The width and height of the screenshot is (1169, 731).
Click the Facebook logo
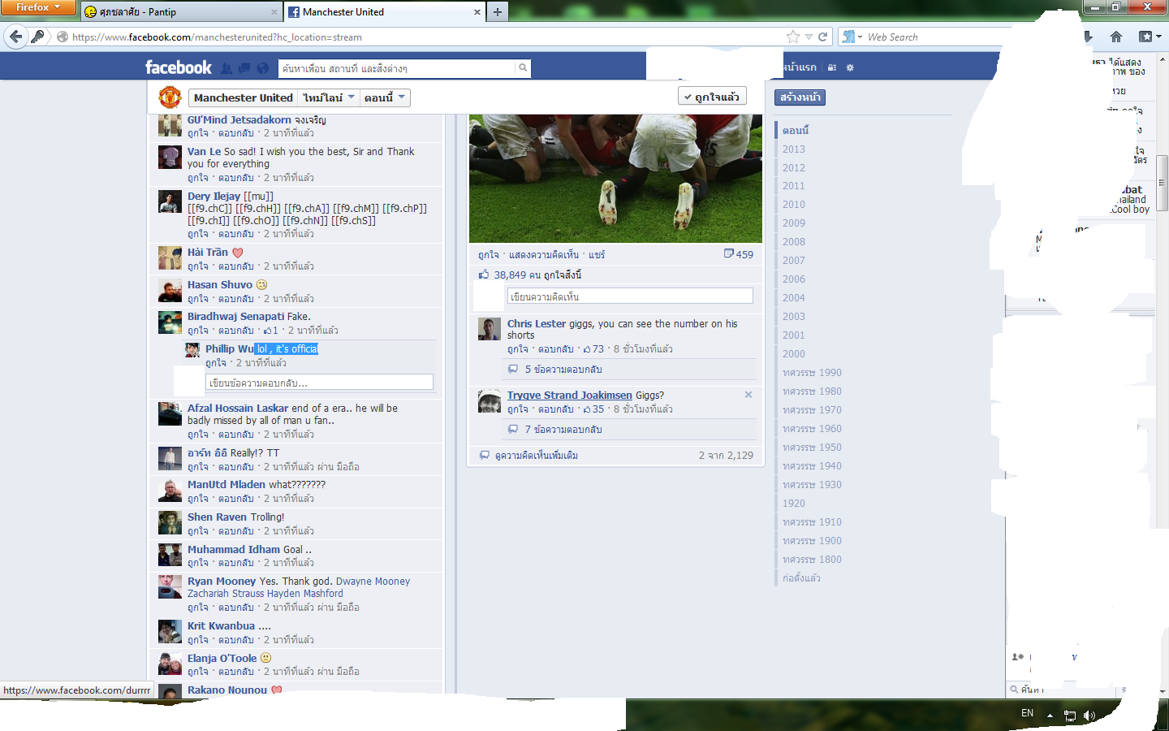(179, 67)
